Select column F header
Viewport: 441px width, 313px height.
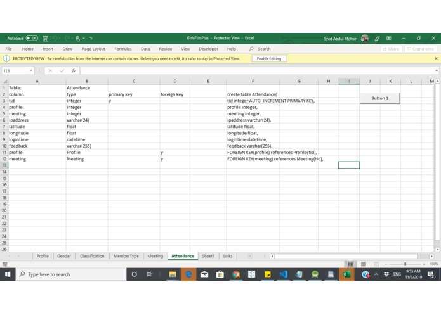tap(253, 81)
